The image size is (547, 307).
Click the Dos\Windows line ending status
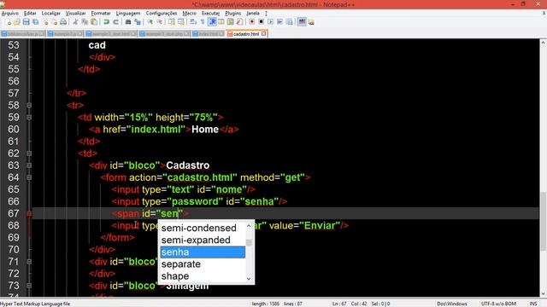[x=452, y=304]
